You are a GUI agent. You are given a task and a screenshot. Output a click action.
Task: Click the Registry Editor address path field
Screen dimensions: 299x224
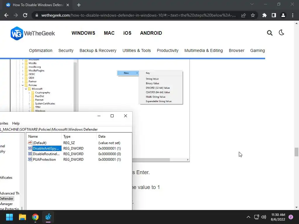coord(66,129)
